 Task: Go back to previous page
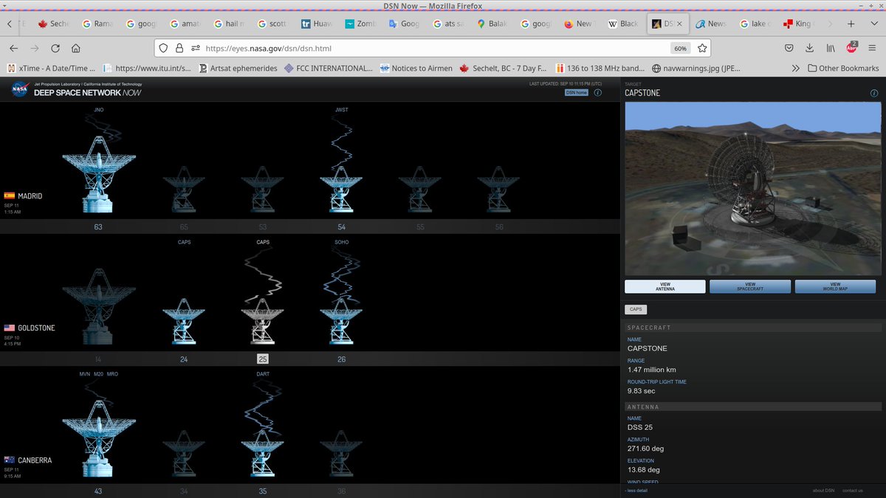[x=13, y=48]
